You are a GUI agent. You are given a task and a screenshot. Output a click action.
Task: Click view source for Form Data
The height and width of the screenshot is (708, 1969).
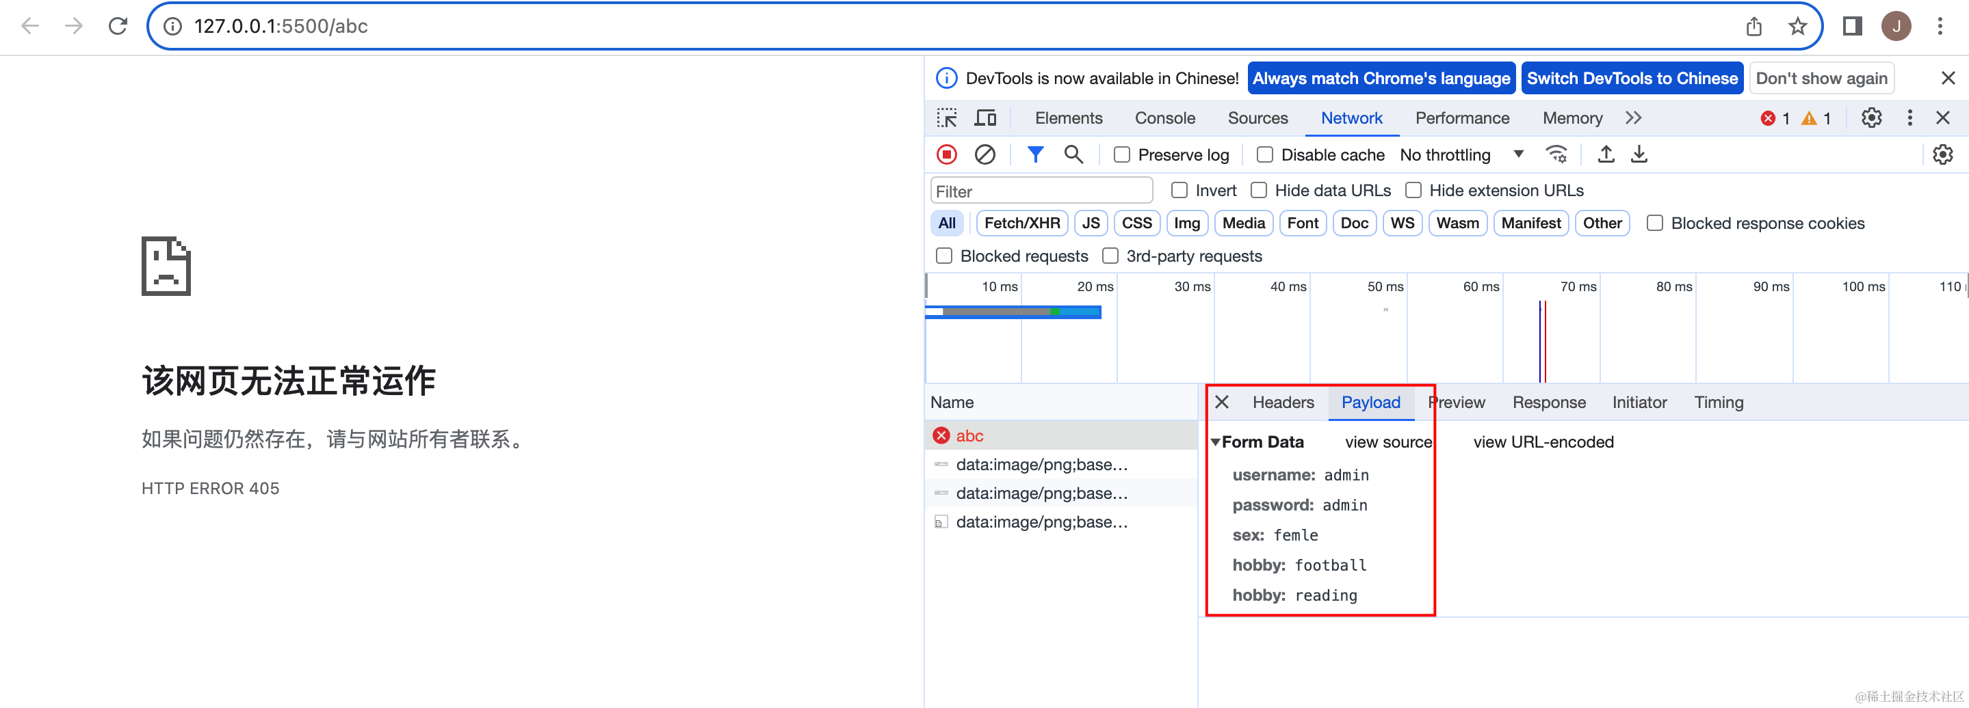click(1387, 441)
